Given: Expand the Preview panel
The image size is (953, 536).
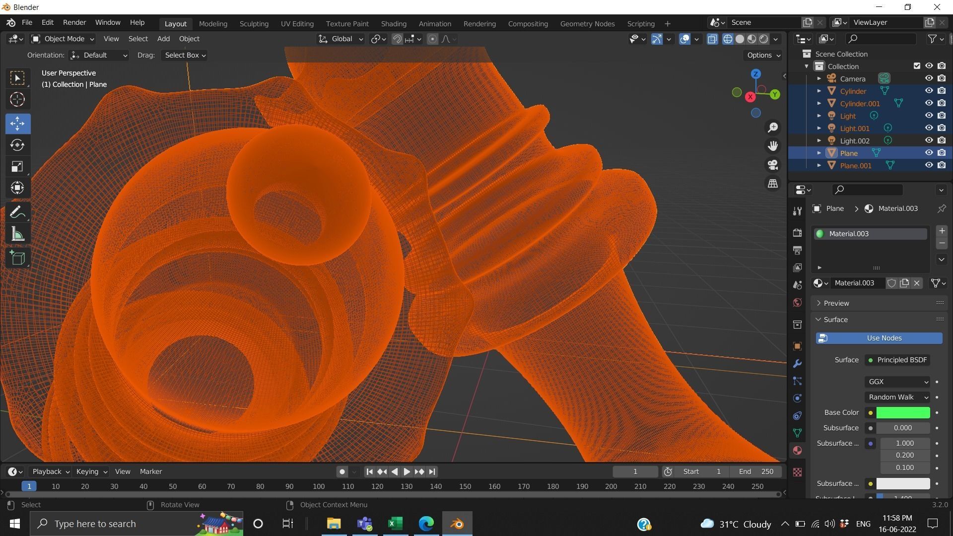Looking at the screenshot, I should tap(836, 303).
